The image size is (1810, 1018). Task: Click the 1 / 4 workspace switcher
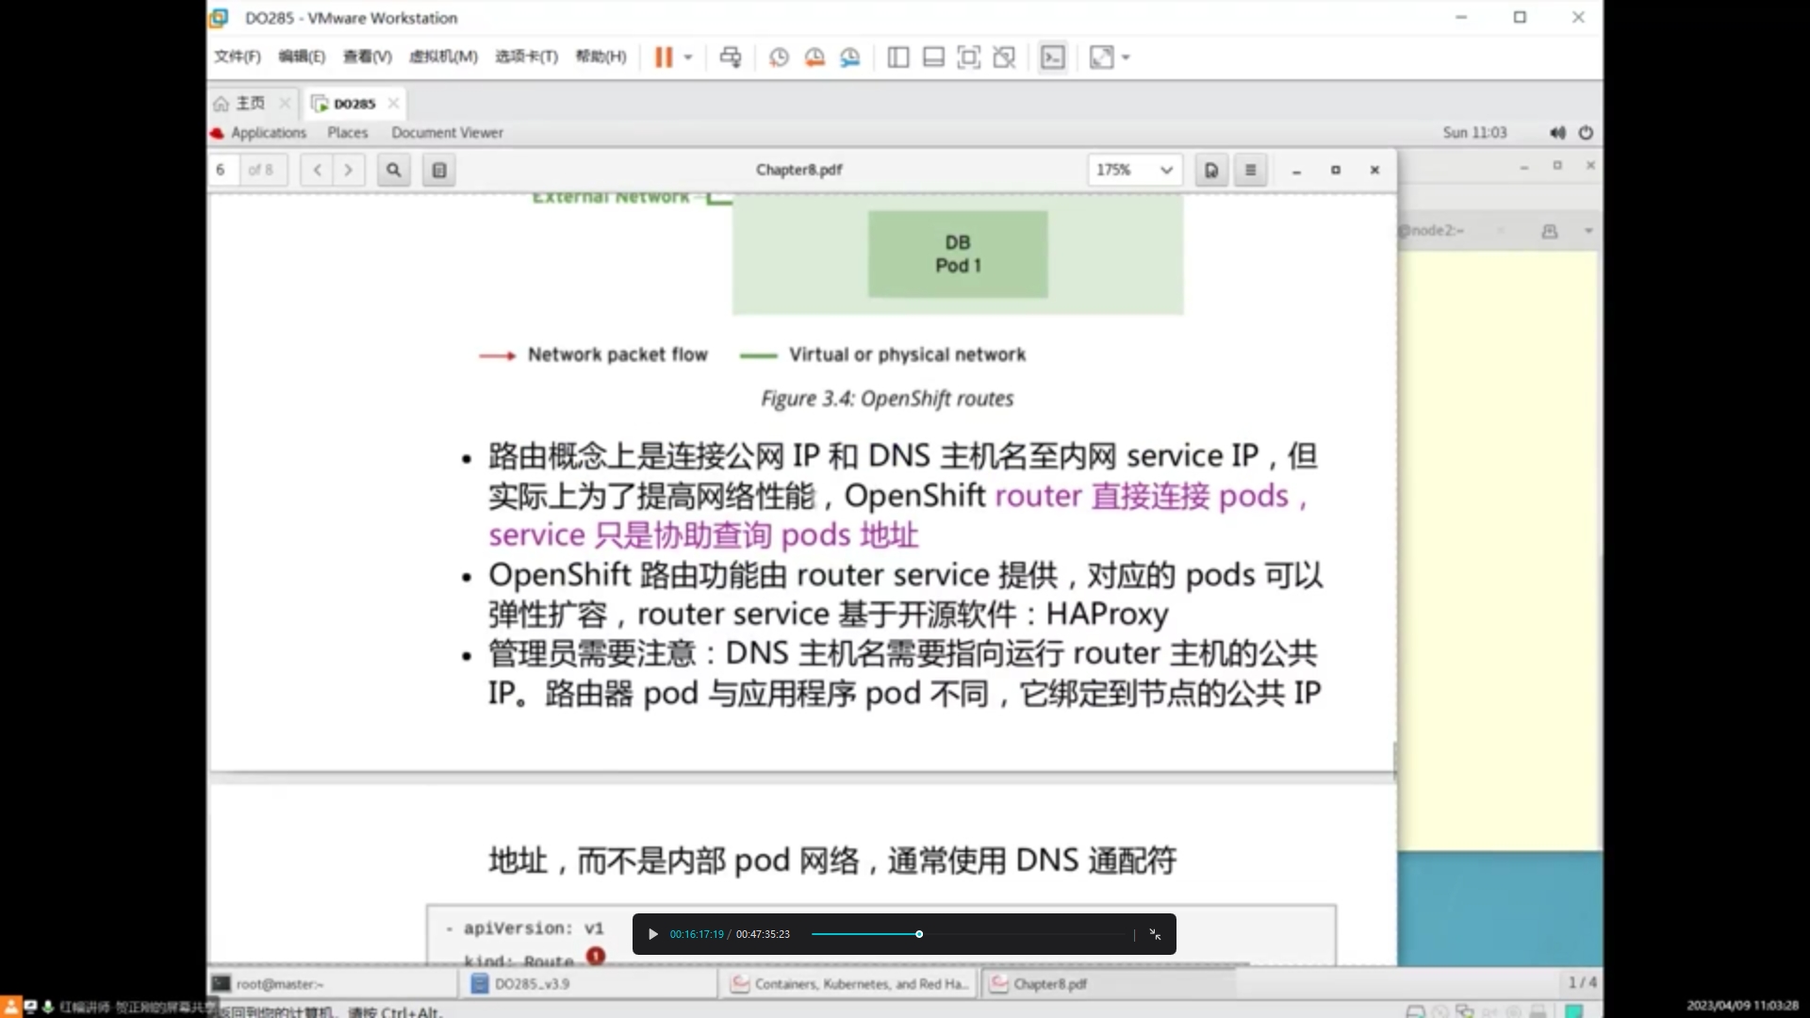click(x=1582, y=982)
